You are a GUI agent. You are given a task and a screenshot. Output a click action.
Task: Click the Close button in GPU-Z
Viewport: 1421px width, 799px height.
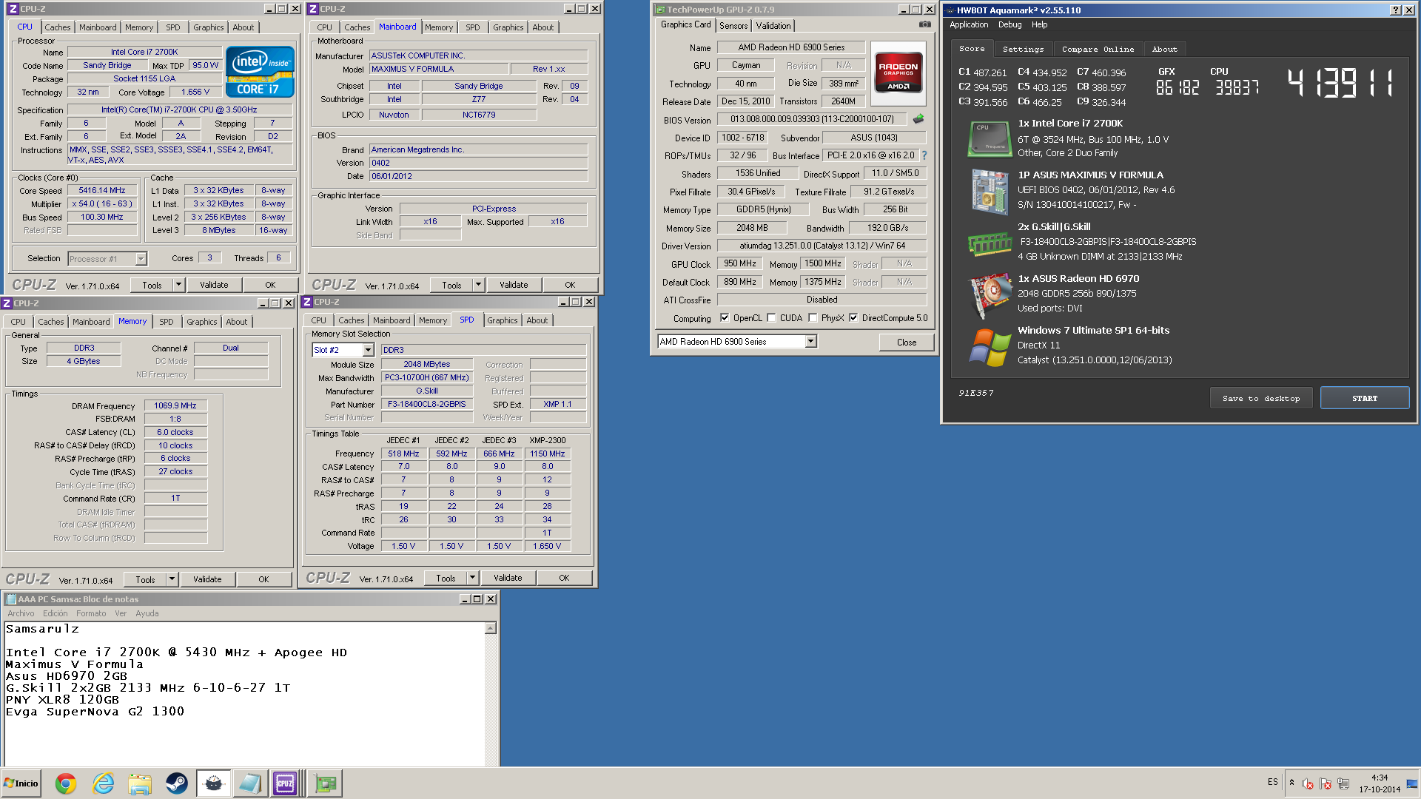pyautogui.click(x=907, y=343)
